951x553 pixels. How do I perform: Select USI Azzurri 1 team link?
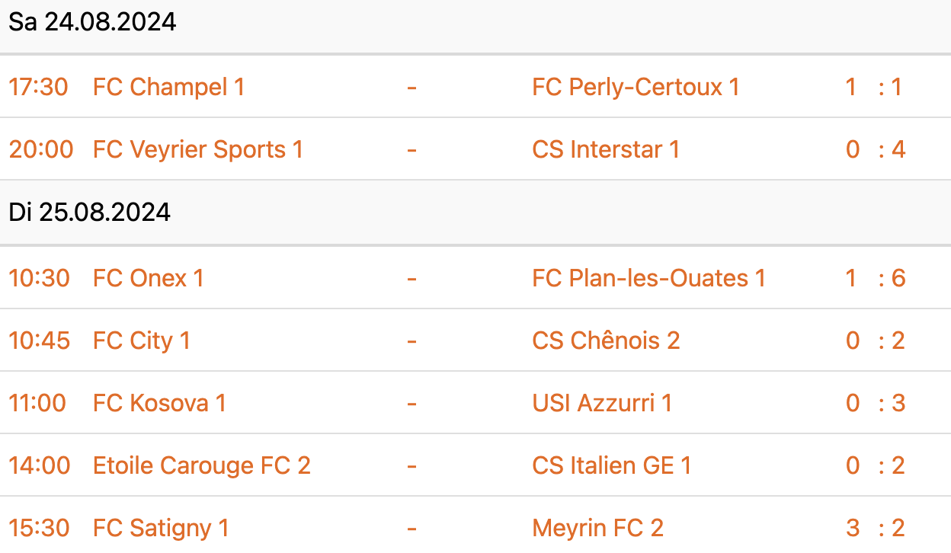[x=602, y=403]
